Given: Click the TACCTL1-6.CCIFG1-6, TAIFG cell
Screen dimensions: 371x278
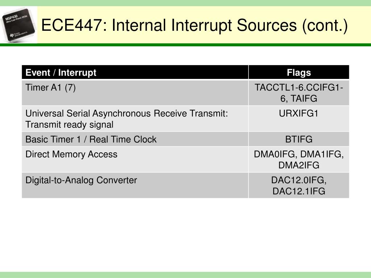Looking at the screenshot, I should (x=299, y=93).
